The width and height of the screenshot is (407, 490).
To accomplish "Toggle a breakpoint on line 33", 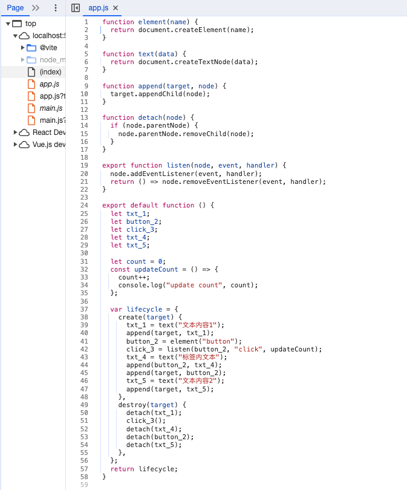I will [84, 277].
